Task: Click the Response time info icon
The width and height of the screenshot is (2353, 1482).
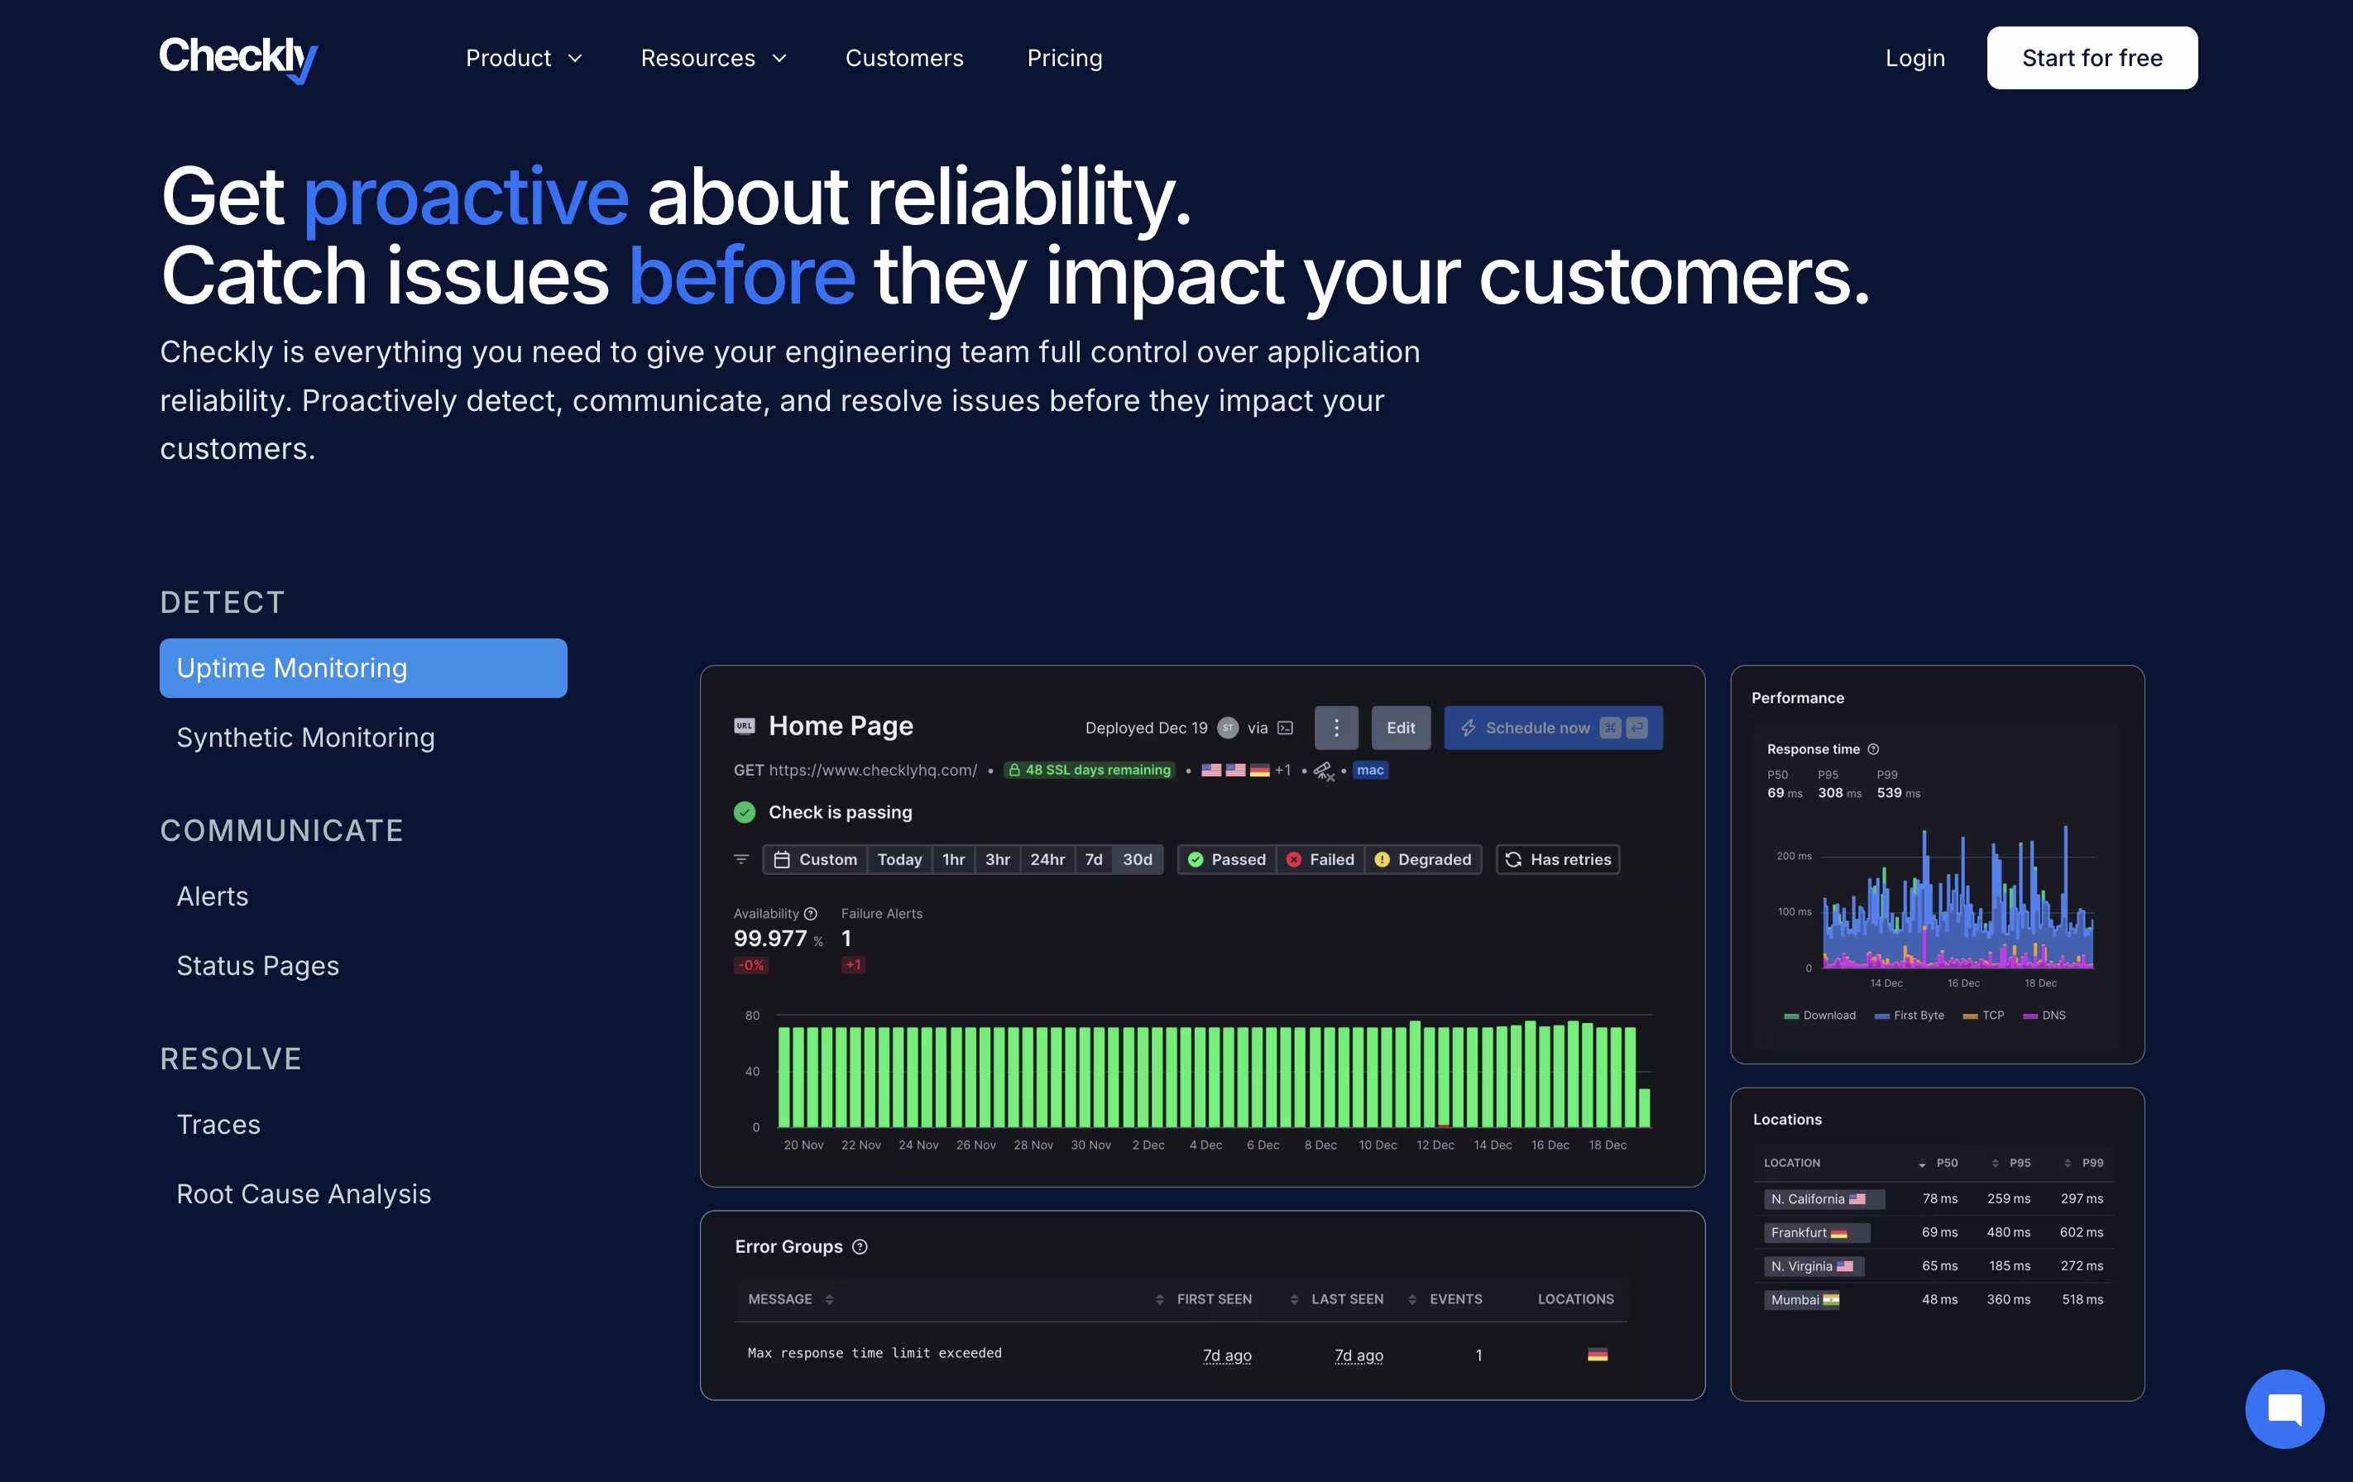Action: click(1873, 749)
